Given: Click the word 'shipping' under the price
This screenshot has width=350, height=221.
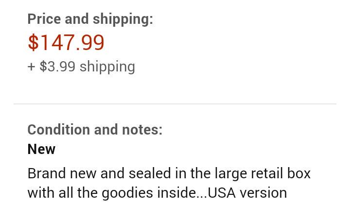Looking at the screenshot, I should click(x=107, y=67).
